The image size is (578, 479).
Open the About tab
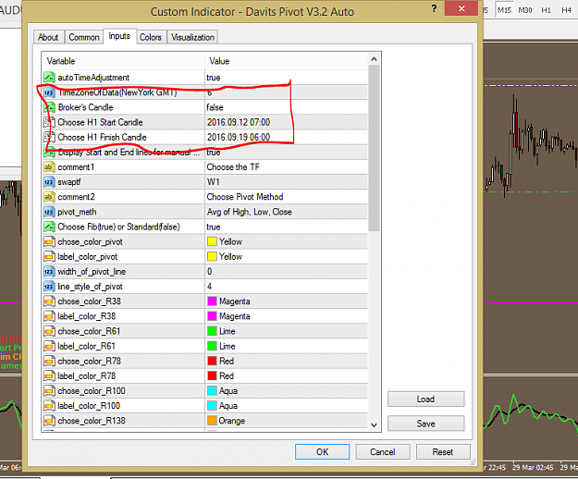click(48, 37)
